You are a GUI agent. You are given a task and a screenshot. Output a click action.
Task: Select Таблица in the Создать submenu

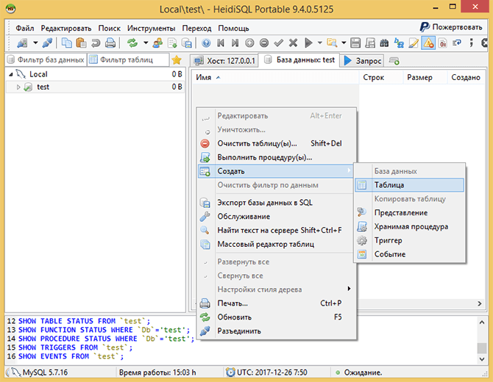(x=409, y=185)
